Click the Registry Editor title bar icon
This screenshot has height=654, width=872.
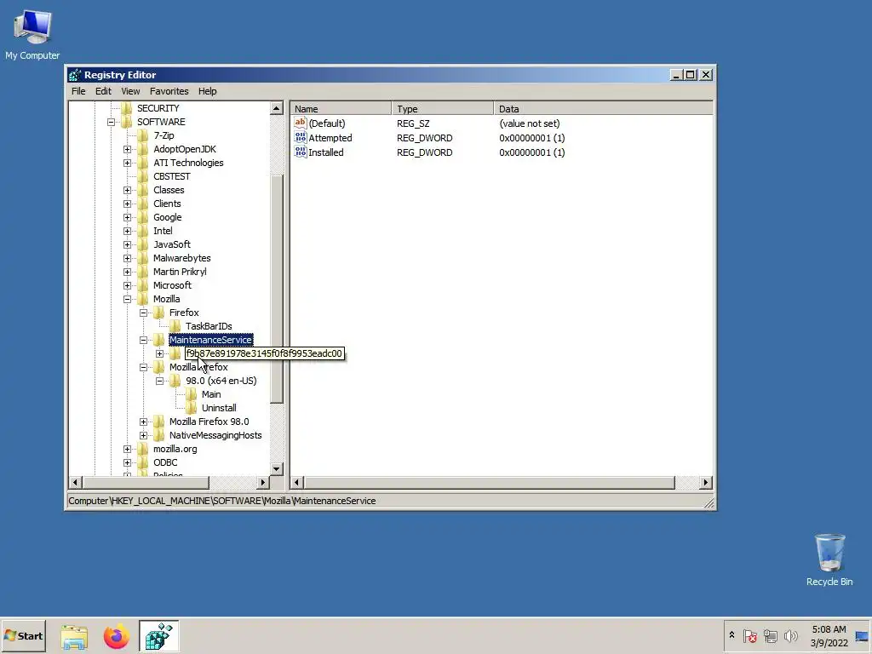[75, 75]
